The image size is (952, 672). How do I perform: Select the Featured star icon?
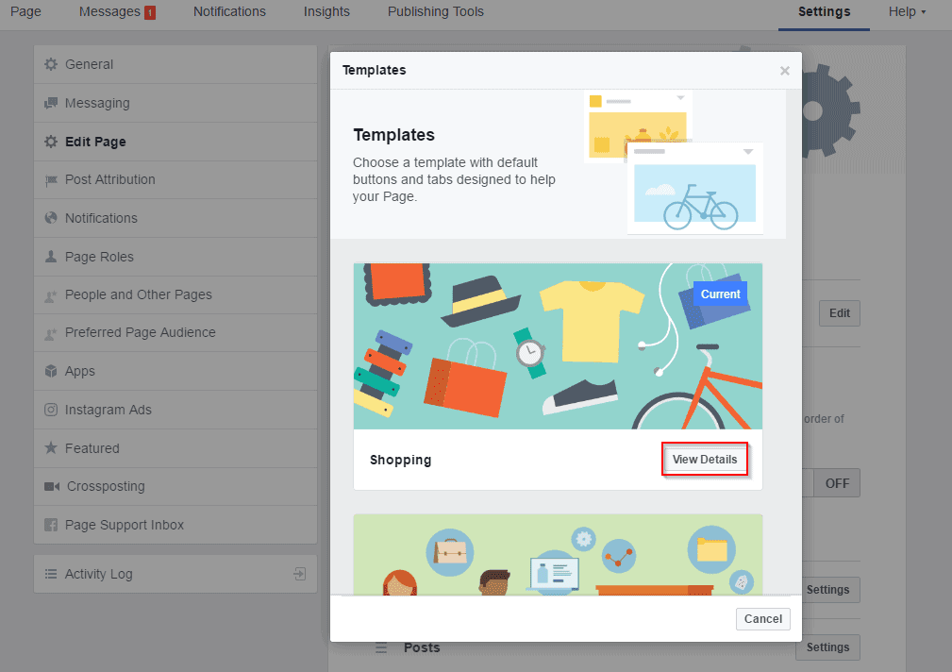pyautogui.click(x=53, y=447)
